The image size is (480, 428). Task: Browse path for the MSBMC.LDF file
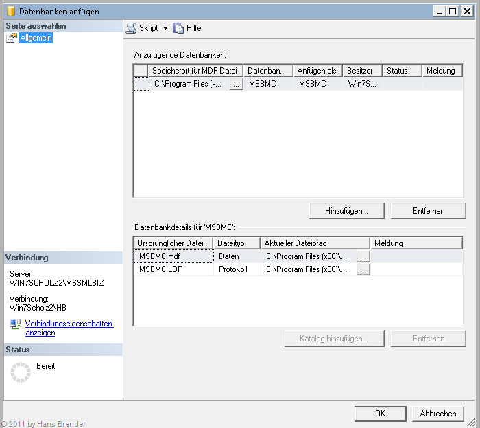point(363,269)
